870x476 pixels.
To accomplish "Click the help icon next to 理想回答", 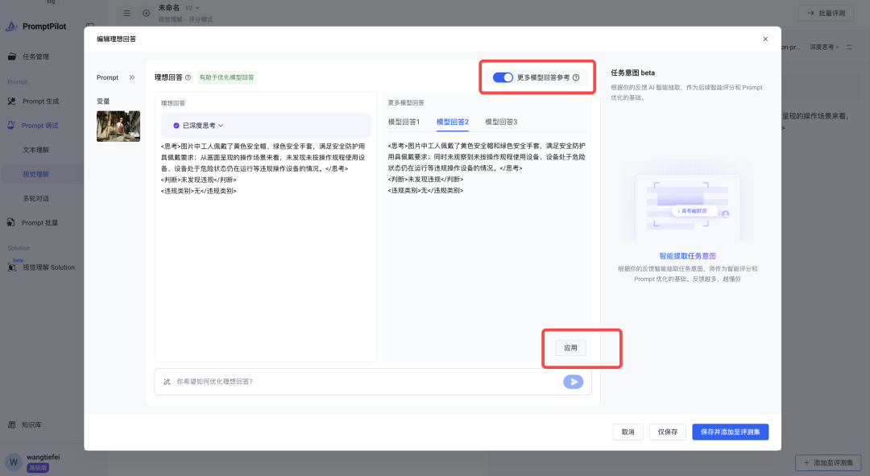I will (188, 78).
